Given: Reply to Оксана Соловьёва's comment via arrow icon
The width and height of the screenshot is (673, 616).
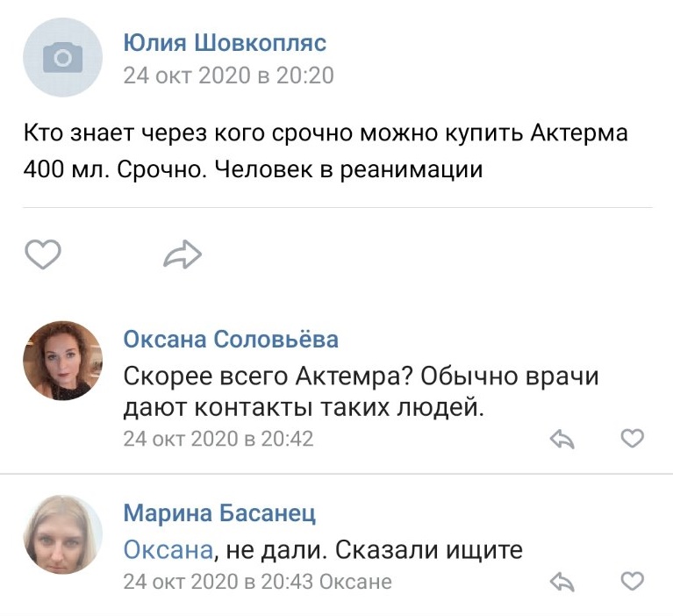Looking at the screenshot, I should [x=562, y=439].
